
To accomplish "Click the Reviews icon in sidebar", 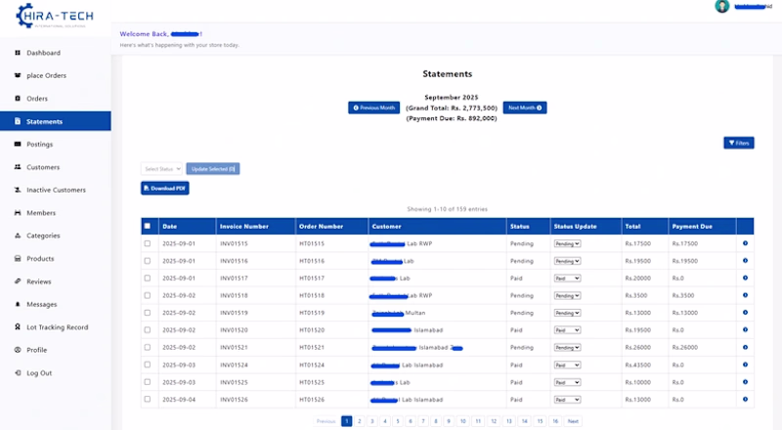I will point(17,281).
